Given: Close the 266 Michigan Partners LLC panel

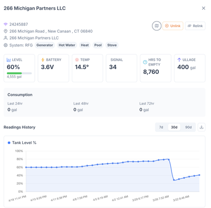Looking at the screenshot, I should [204, 8].
